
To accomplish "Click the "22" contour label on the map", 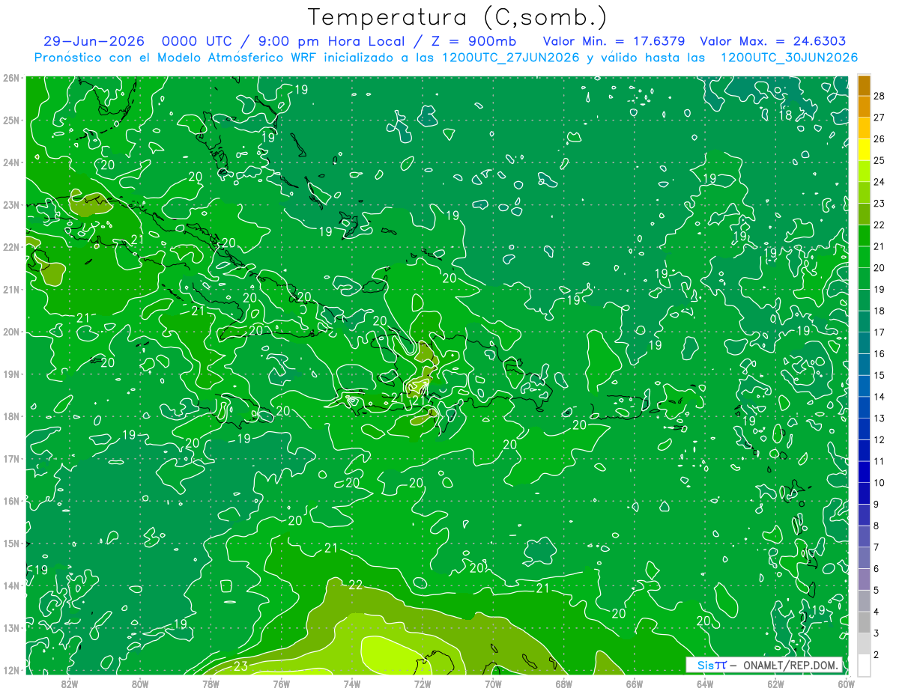I will point(356,585).
